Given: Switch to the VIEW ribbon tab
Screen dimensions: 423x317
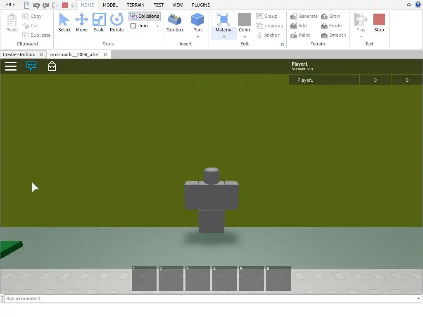Looking at the screenshot, I should (x=178, y=5).
